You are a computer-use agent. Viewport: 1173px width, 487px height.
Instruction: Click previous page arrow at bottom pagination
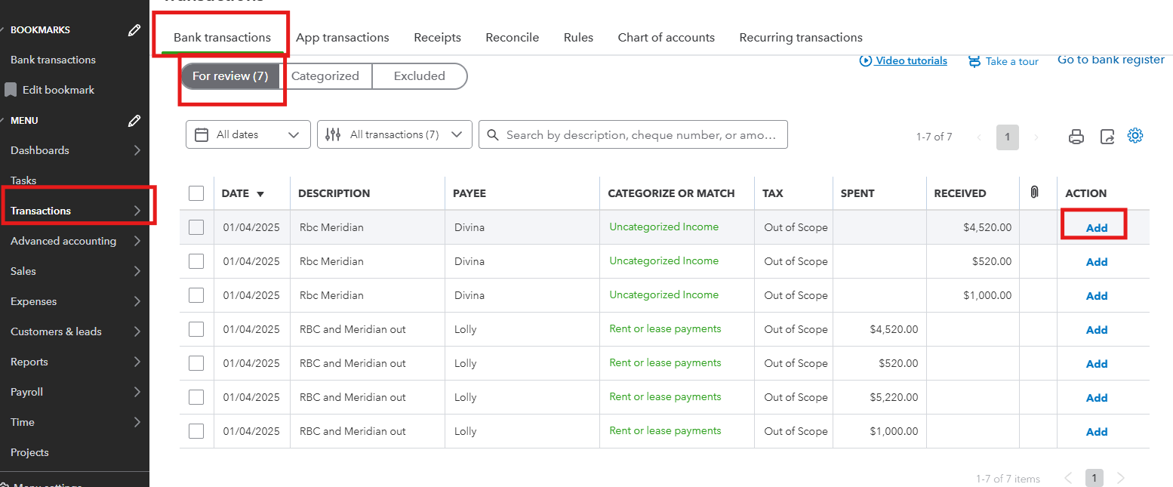click(x=1068, y=478)
